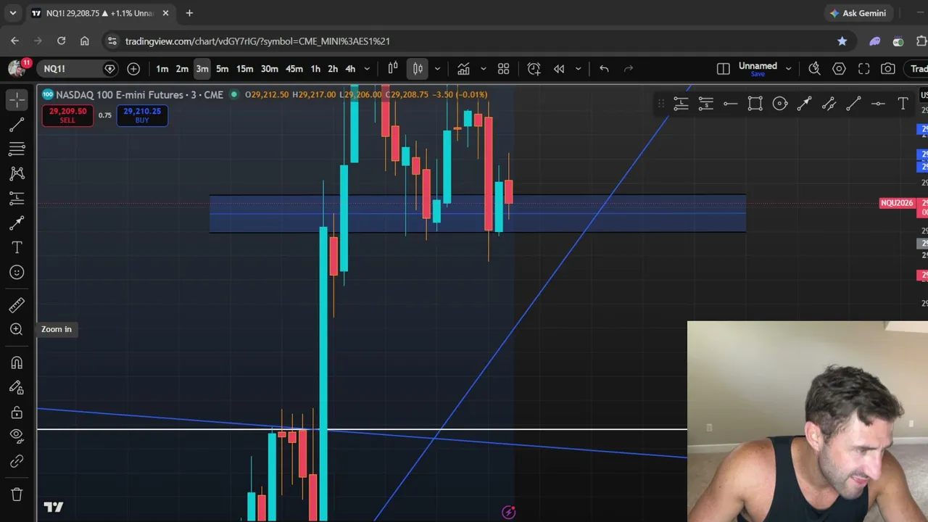Viewport: 928px width, 522px height.
Task: Click the Unnamed layout Save button
Action: [758, 74]
